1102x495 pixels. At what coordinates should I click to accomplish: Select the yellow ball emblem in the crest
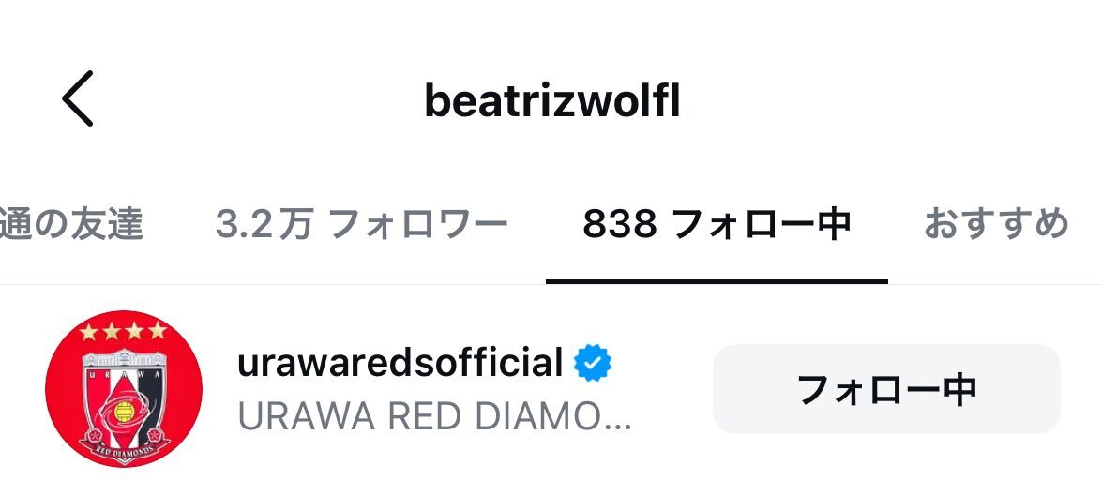[123, 409]
